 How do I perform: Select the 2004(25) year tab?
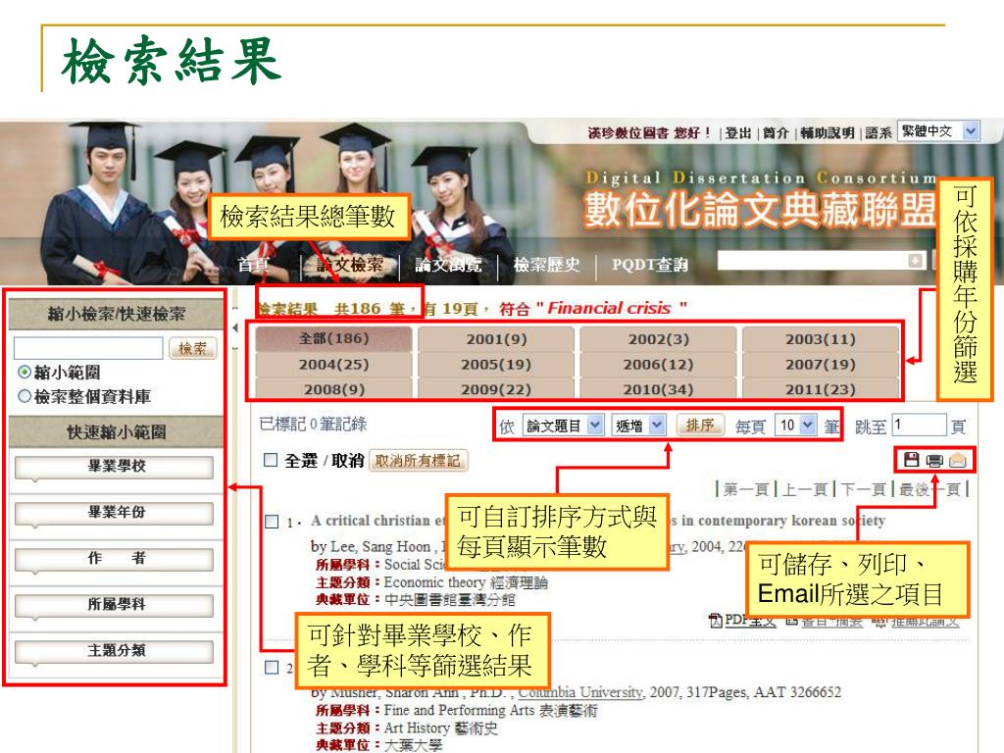pyautogui.click(x=333, y=365)
